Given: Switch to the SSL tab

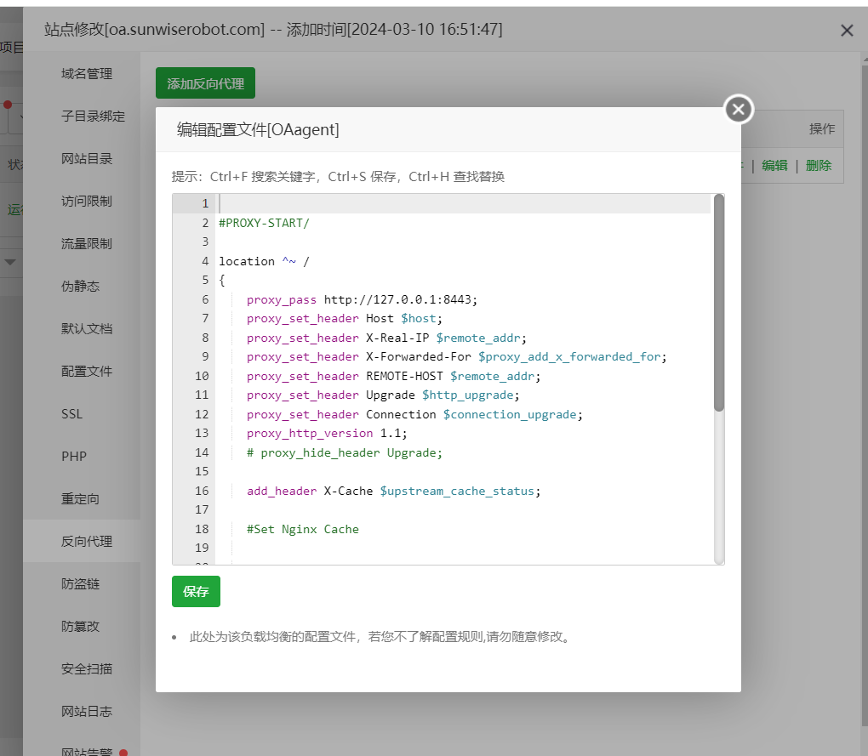Looking at the screenshot, I should click(72, 414).
